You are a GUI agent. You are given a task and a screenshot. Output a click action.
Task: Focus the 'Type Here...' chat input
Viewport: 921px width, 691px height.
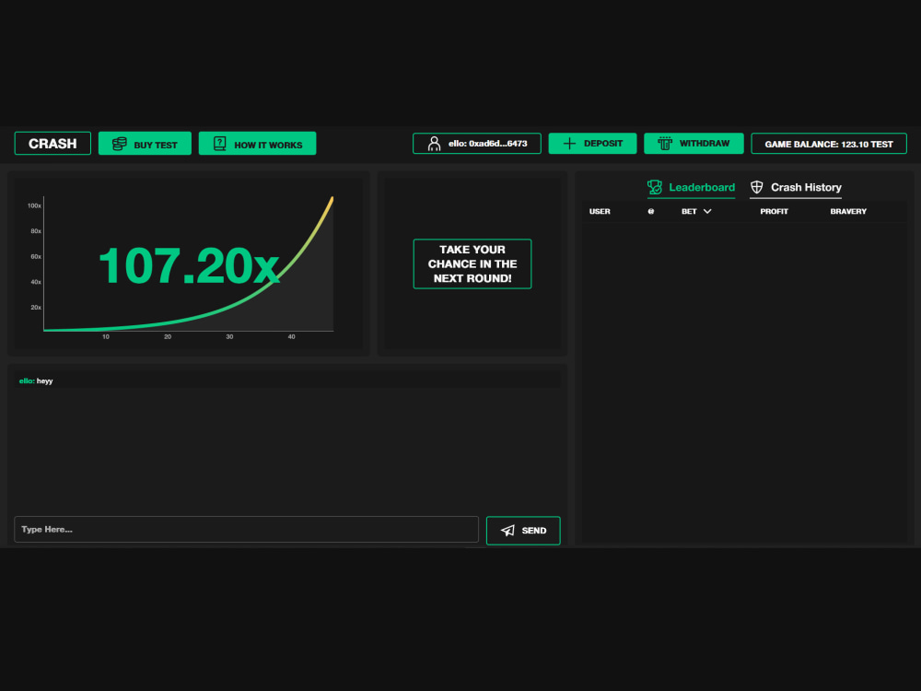(x=246, y=530)
